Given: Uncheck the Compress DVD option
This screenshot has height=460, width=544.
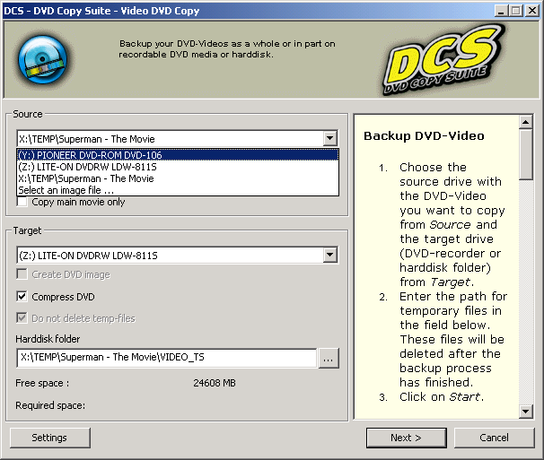Looking at the screenshot, I should pyautogui.click(x=23, y=297).
